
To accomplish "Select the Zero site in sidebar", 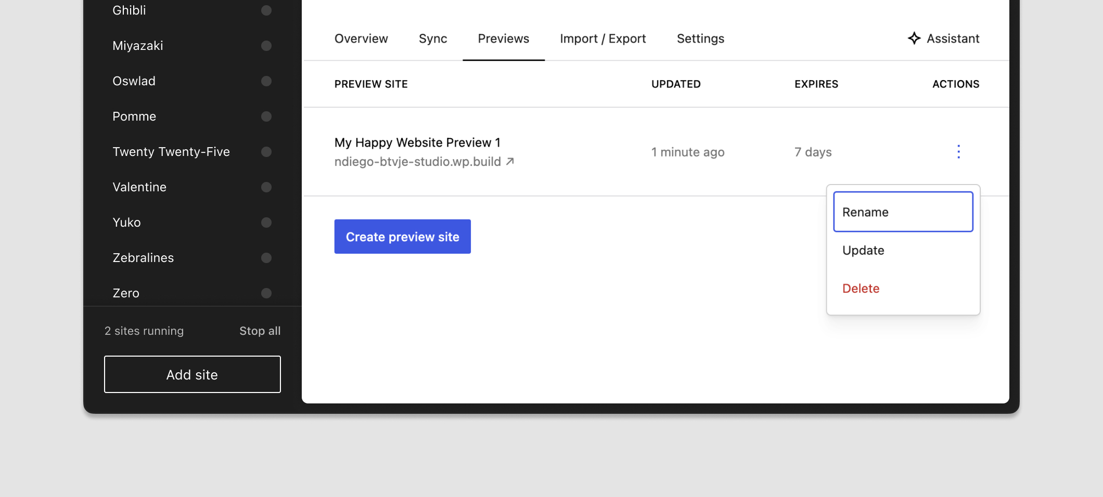I will (x=126, y=293).
